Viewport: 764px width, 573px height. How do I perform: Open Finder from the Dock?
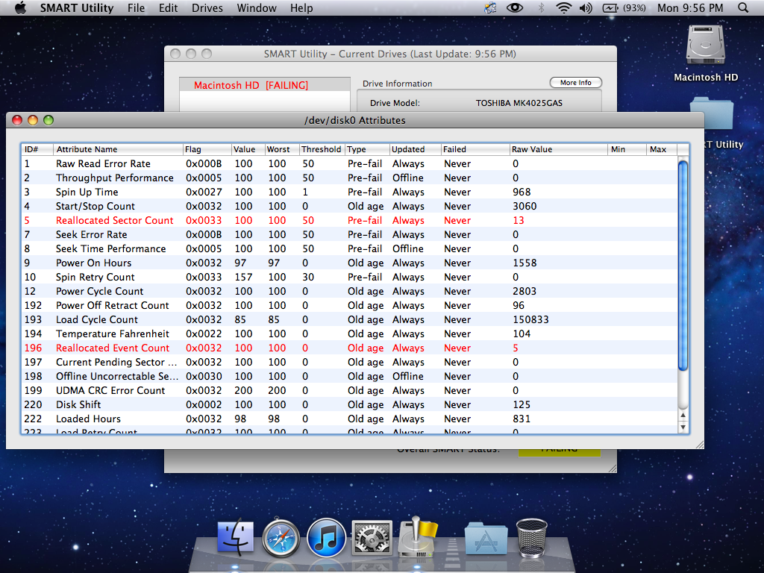235,537
